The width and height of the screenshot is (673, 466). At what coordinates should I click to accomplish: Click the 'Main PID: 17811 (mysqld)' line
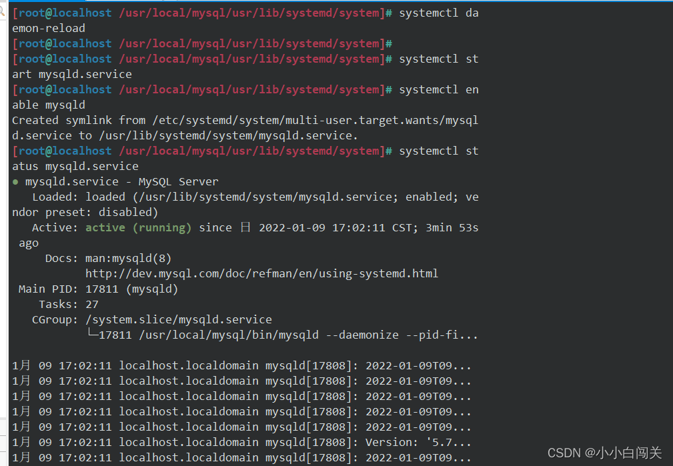98,289
